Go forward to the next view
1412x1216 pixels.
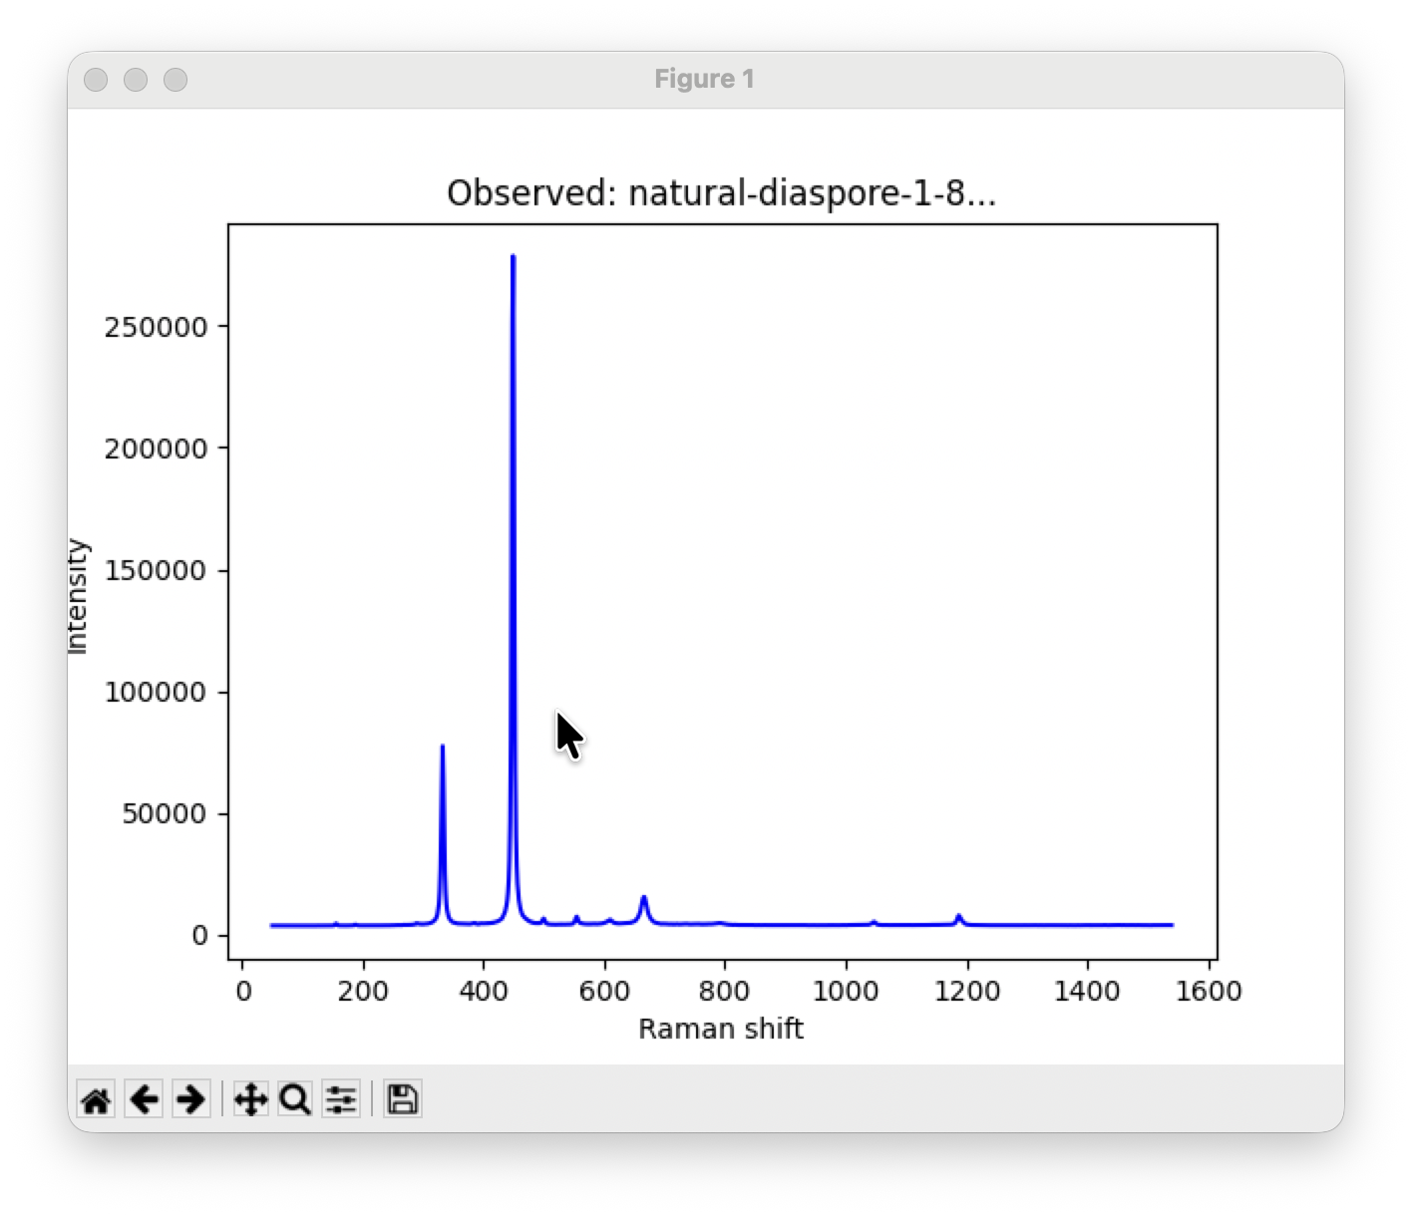click(190, 1099)
